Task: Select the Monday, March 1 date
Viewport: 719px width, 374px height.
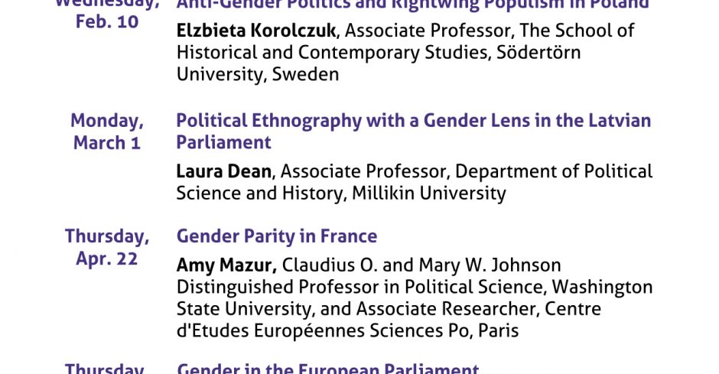Action: [x=107, y=132]
